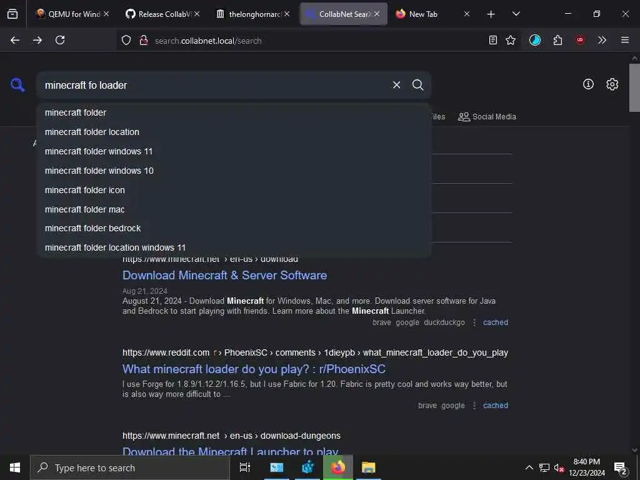Reload the current page
This screenshot has width=640, height=480.
tap(60, 40)
